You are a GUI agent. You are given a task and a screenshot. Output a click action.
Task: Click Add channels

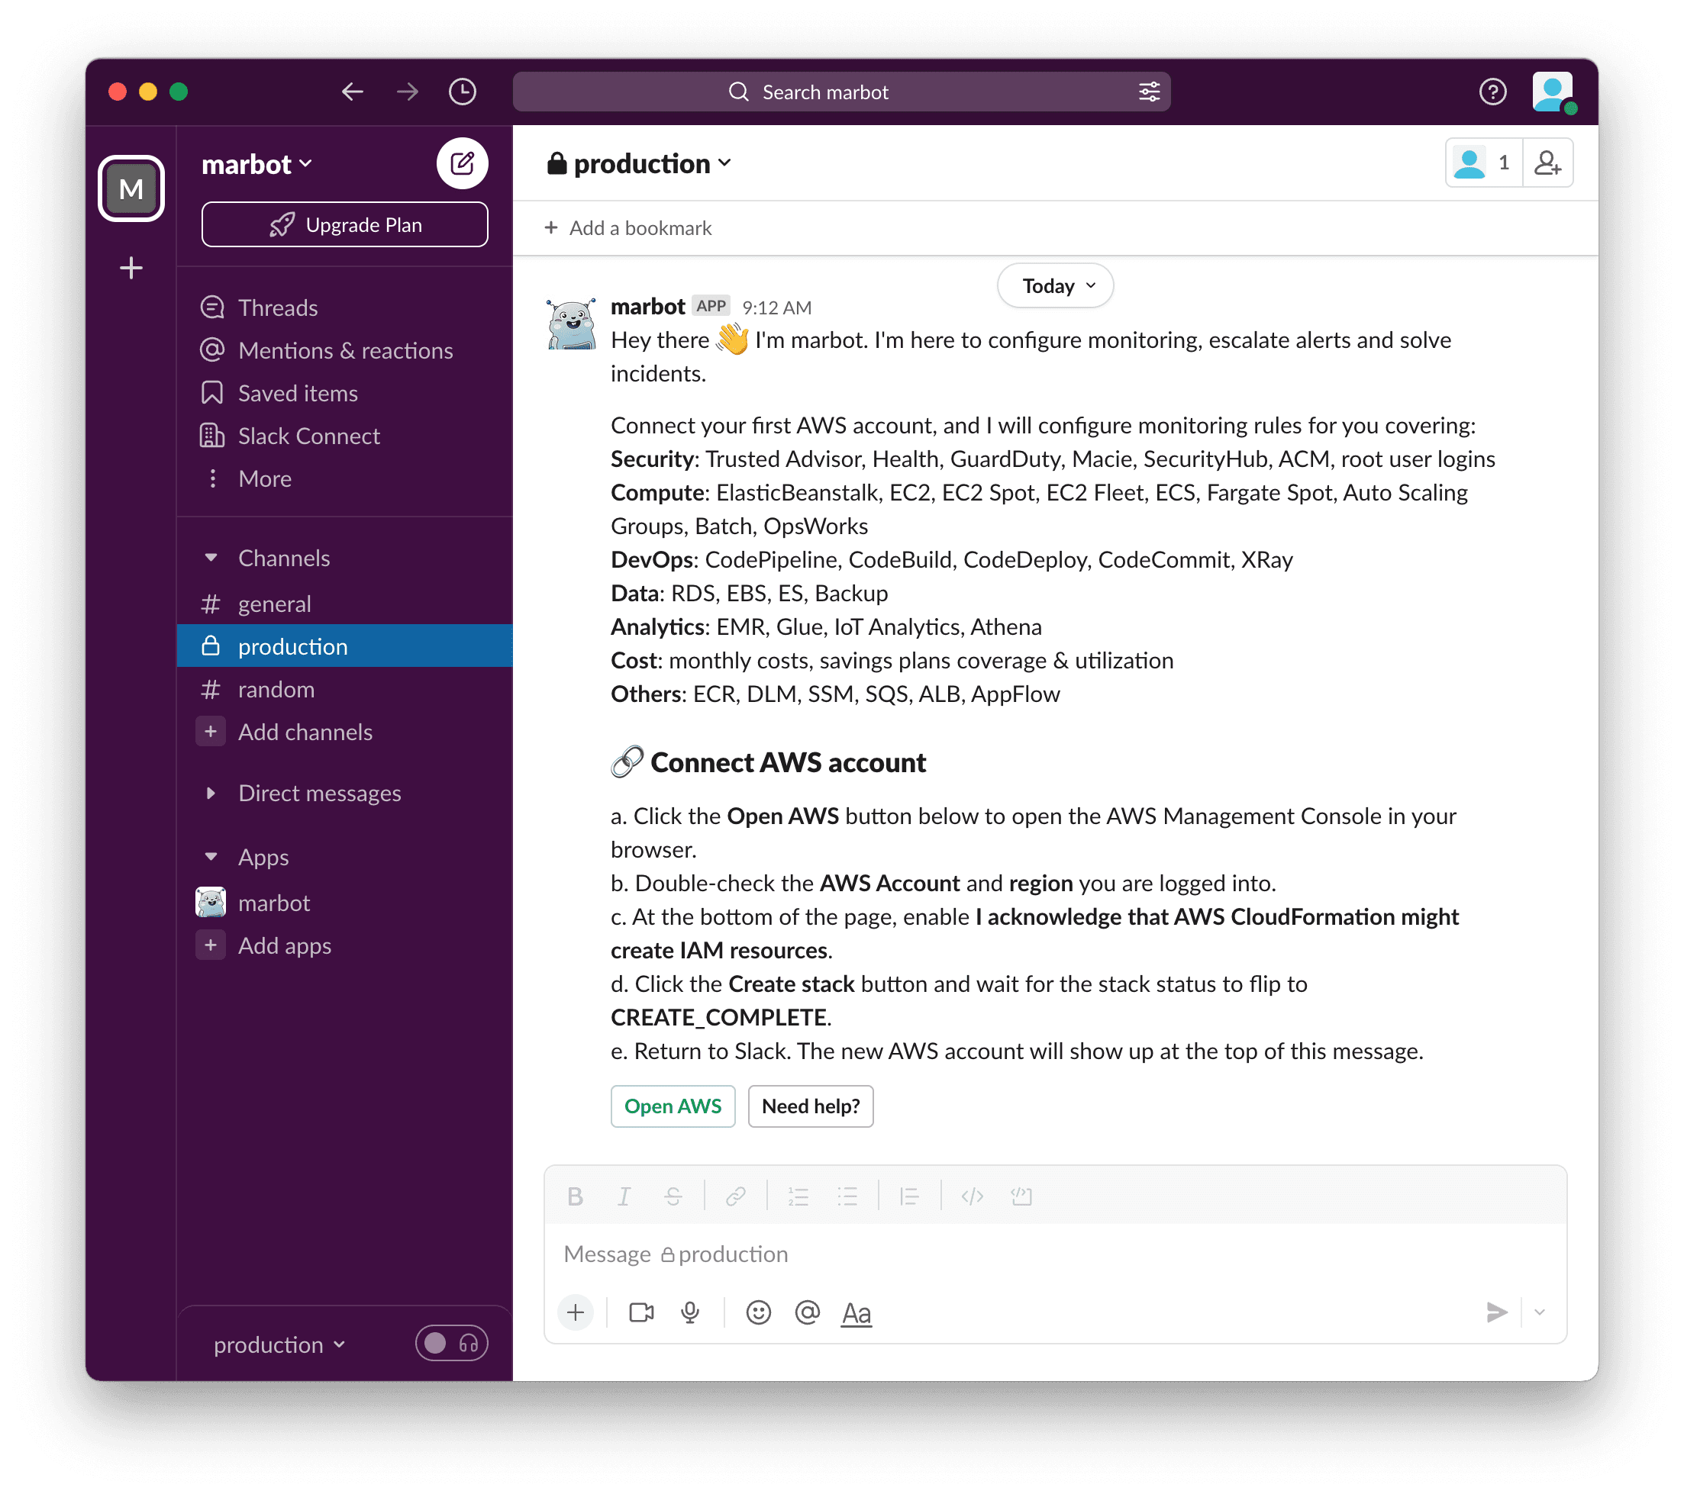pos(344,731)
